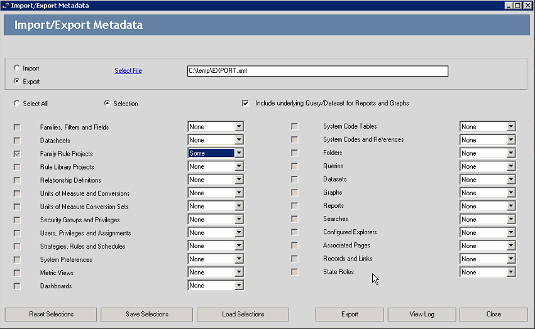
Task: Open the Datasheets dropdown
Action: tap(216, 140)
